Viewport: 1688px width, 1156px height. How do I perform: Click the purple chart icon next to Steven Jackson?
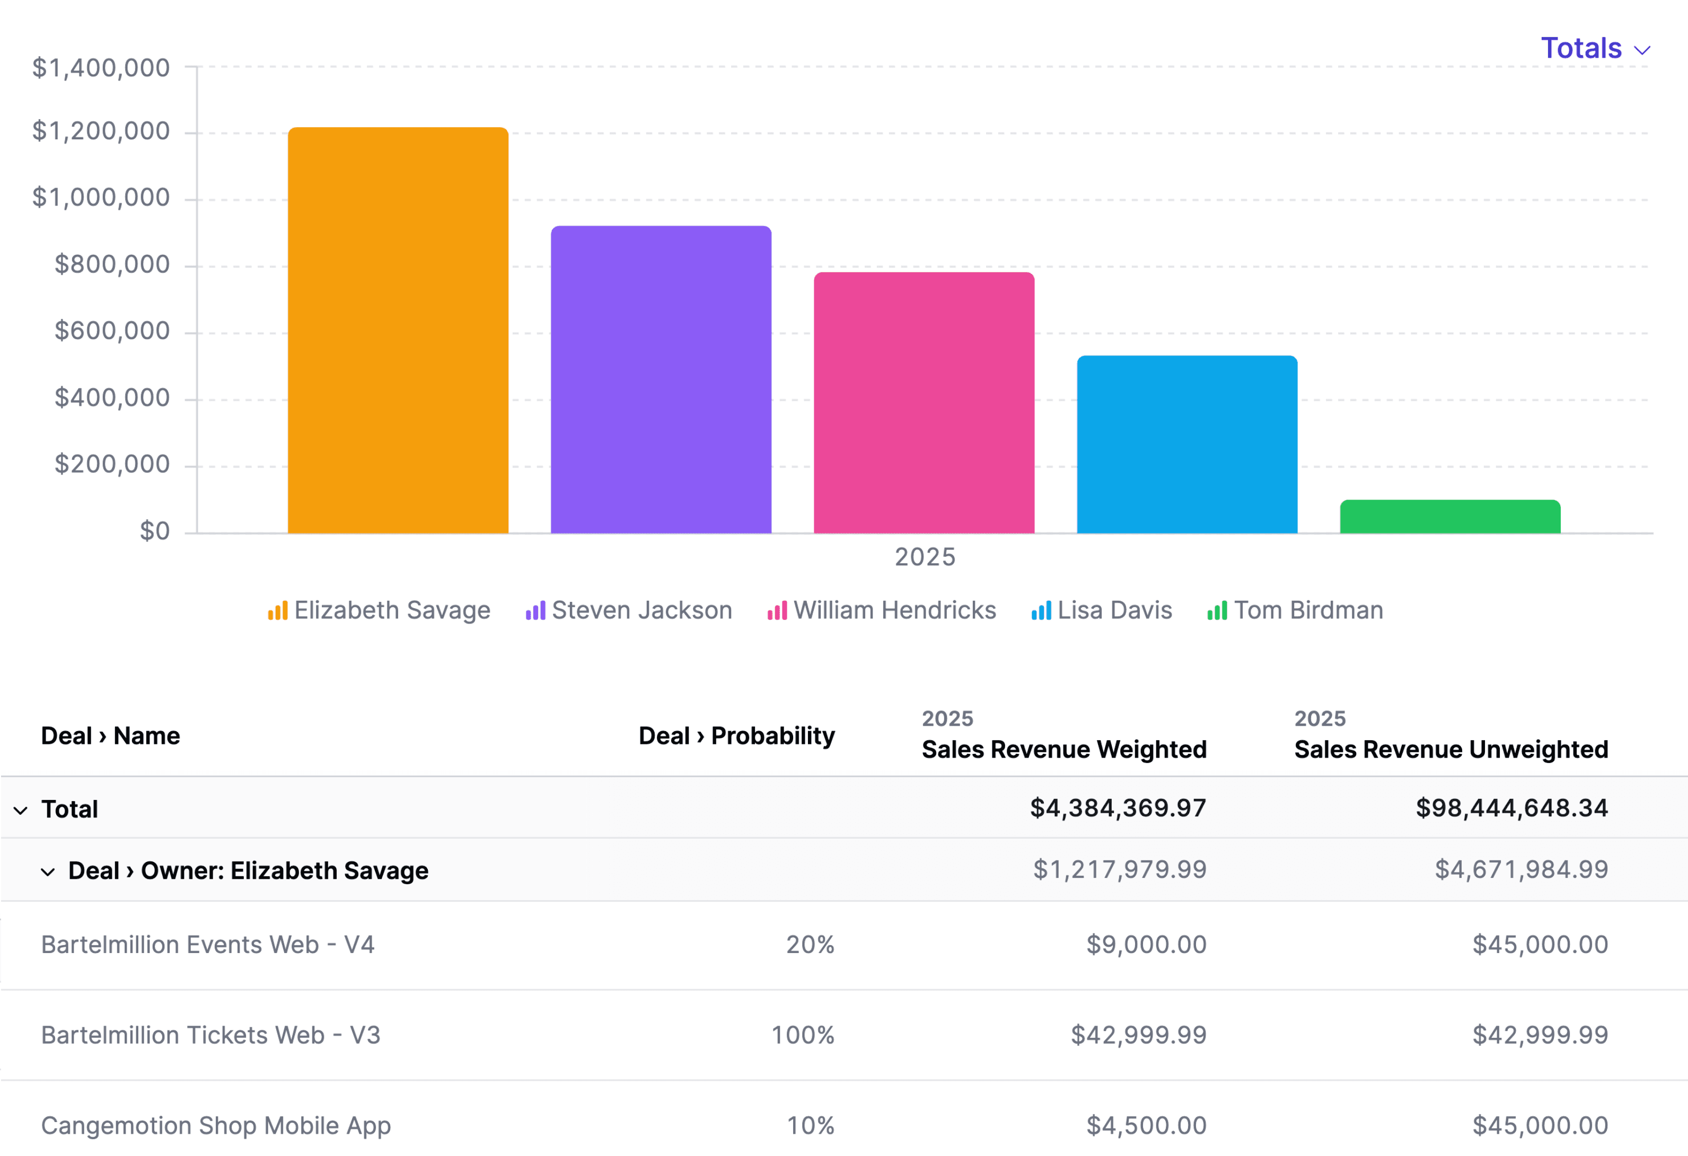click(535, 610)
